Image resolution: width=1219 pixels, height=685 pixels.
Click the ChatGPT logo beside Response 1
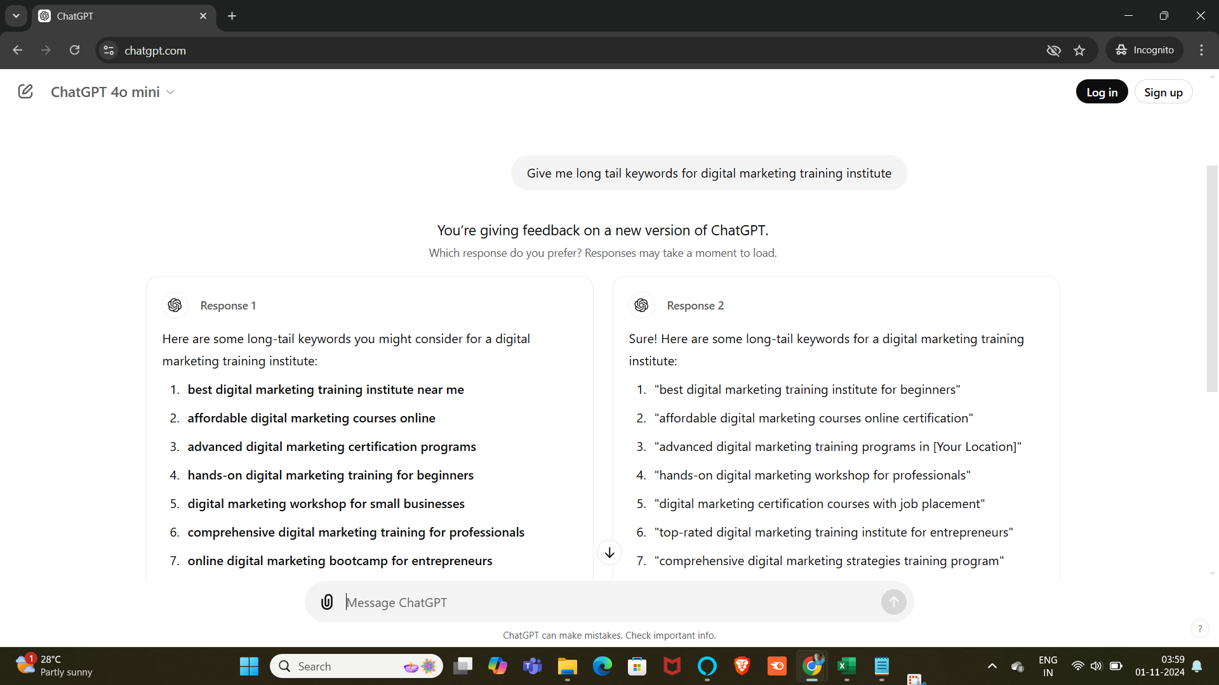pyautogui.click(x=175, y=305)
